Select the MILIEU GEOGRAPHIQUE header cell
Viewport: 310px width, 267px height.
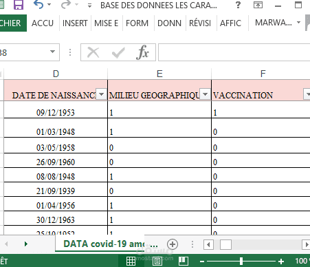pos(159,90)
